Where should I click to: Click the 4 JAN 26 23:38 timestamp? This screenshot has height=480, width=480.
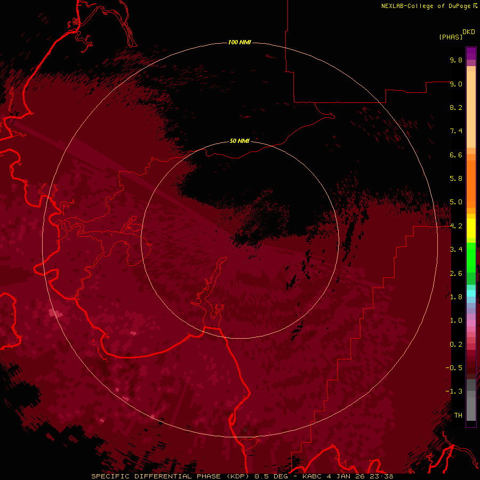click(360, 476)
